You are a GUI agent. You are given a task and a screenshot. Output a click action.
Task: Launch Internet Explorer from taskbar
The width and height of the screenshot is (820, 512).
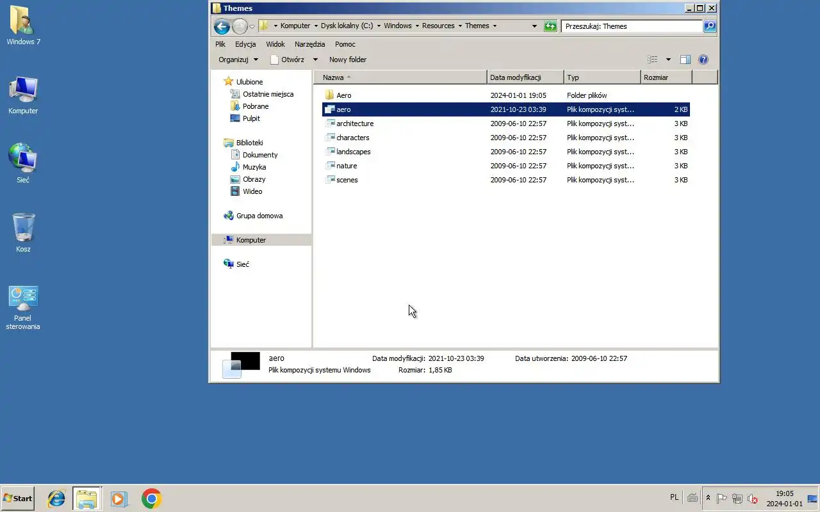56,499
